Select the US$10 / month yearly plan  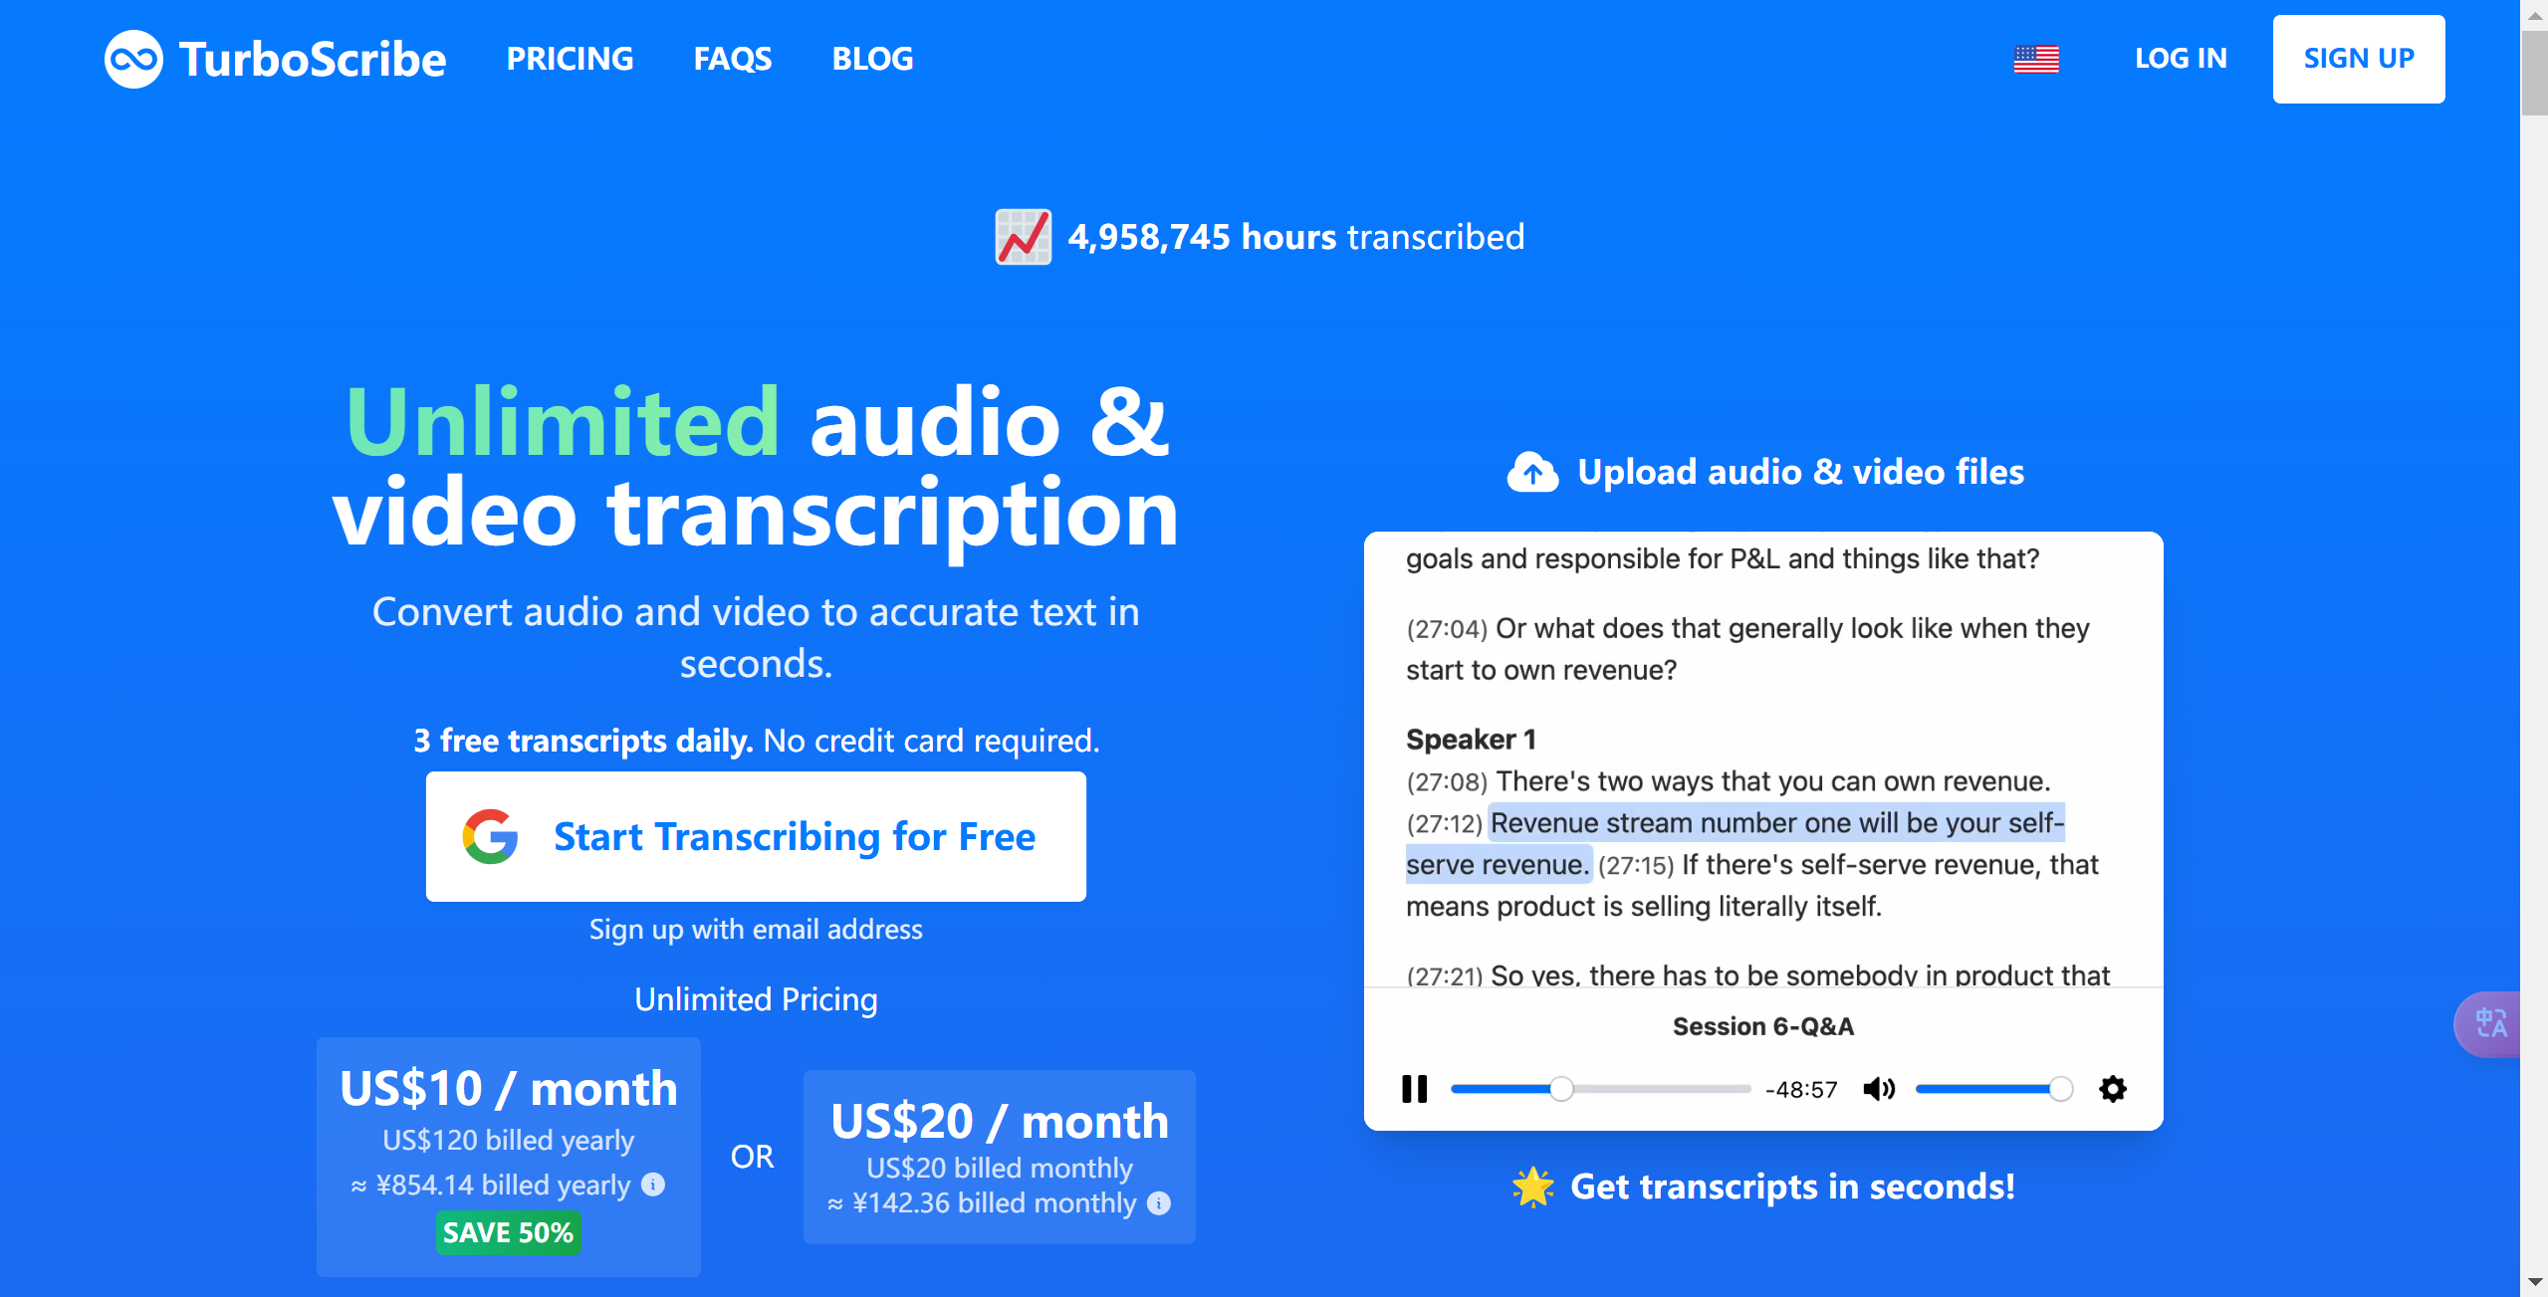(x=509, y=1157)
